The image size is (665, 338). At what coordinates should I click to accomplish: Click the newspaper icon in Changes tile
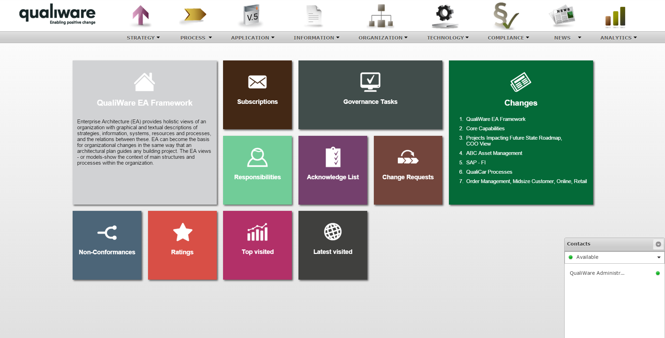point(521,82)
